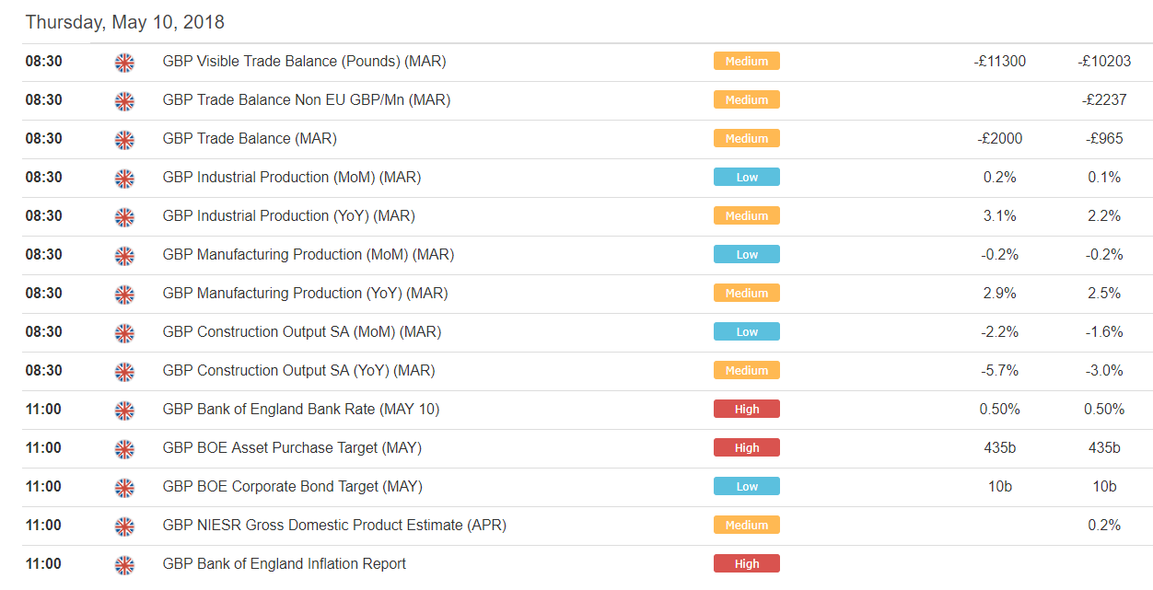The image size is (1153, 590).
Task: Click the Medium badge for NIESR GDP Estimate
Action: pos(746,525)
